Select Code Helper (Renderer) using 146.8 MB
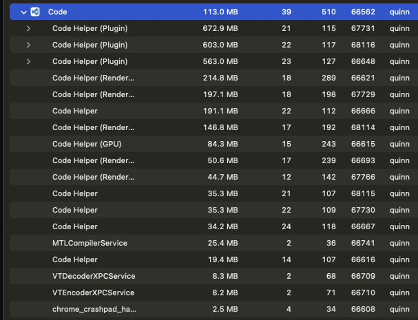Image resolution: width=418 pixels, height=320 pixels. tap(93, 127)
